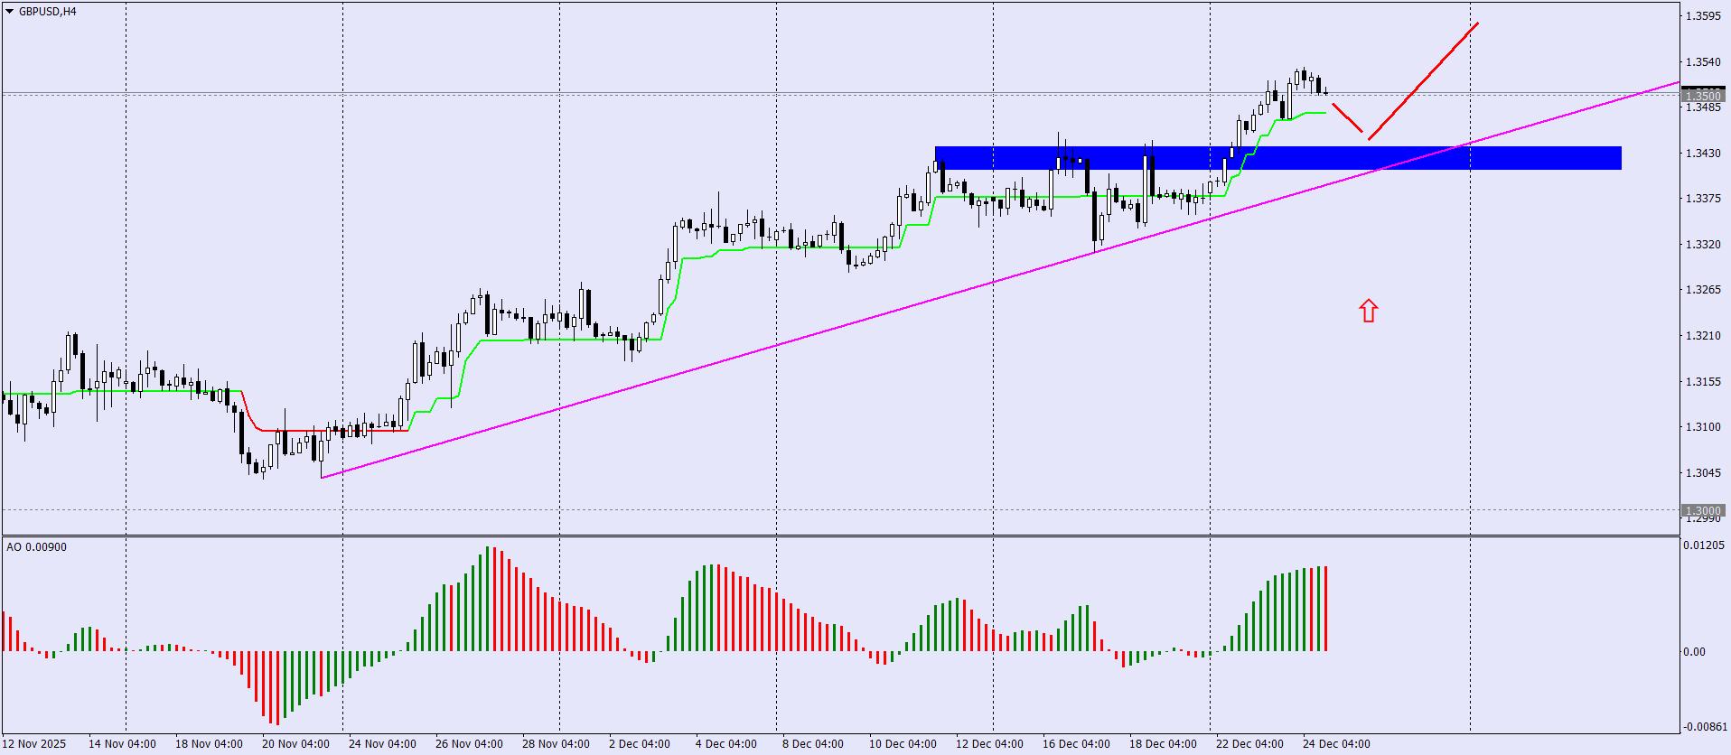Viewport: 1731px width, 755px height.
Task: Click the 0.00 AO scale value
Action: coord(1694,651)
